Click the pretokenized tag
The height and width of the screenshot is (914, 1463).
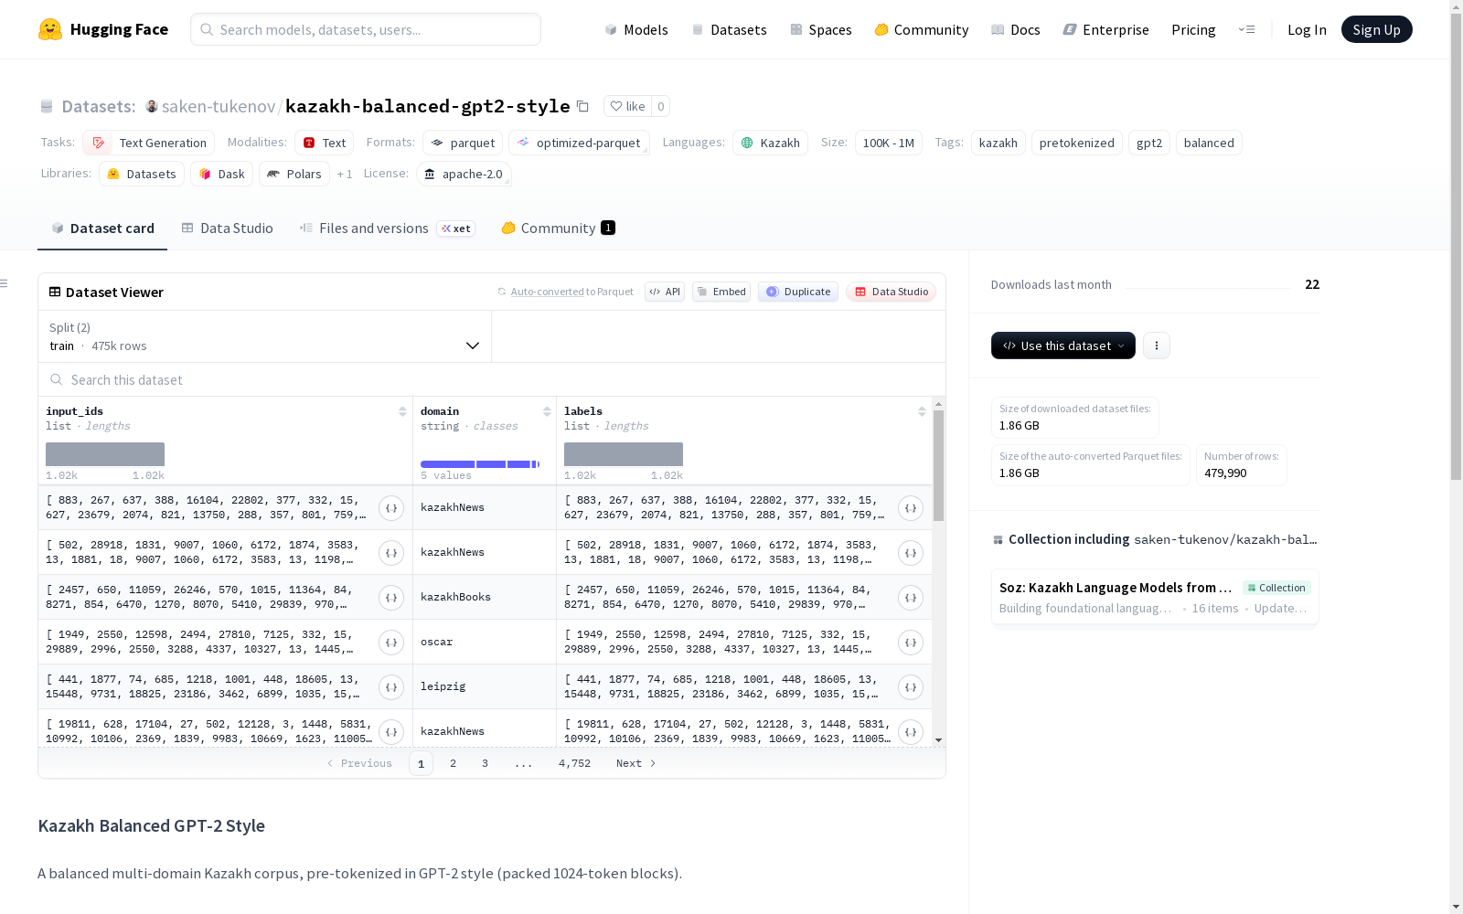click(1076, 143)
